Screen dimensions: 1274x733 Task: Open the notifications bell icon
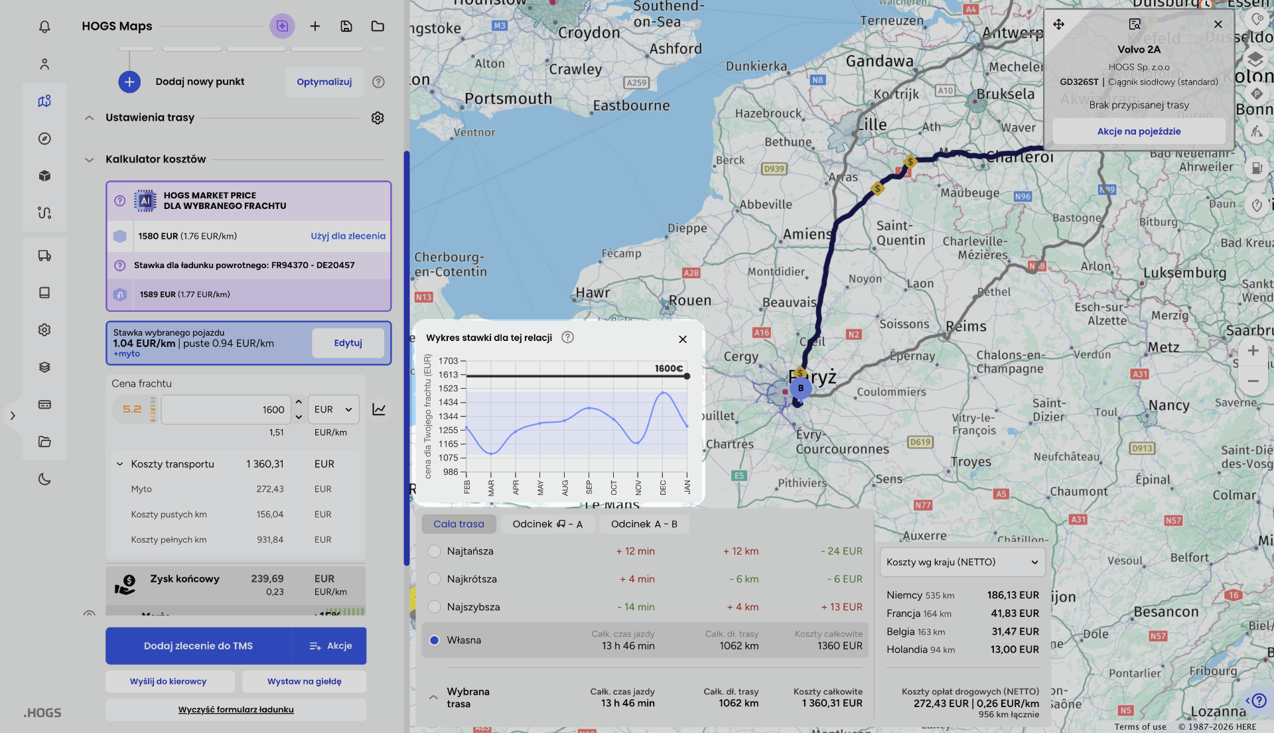coord(44,27)
